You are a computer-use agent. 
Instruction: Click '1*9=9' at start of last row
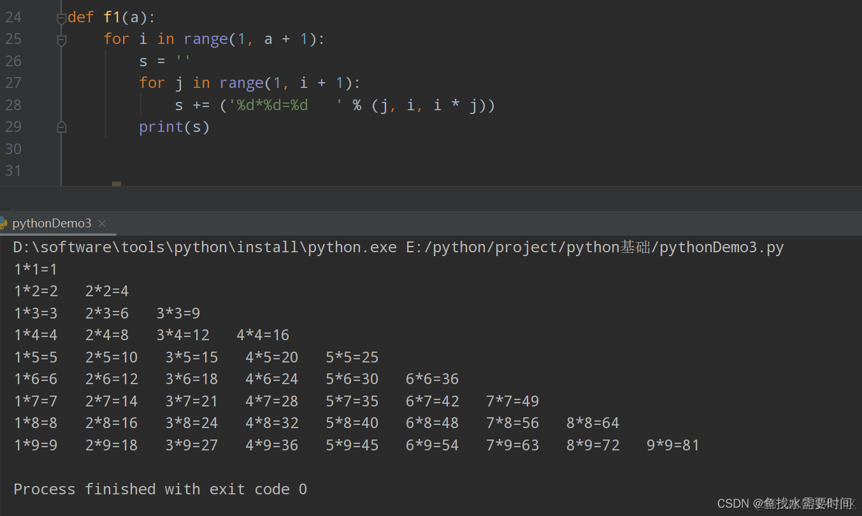click(x=36, y=445)
